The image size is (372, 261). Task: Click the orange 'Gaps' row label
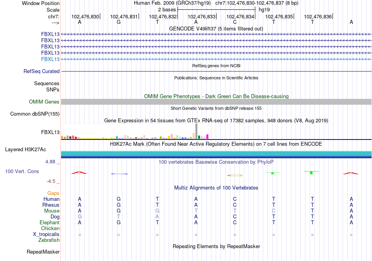(x=53, y=193)
